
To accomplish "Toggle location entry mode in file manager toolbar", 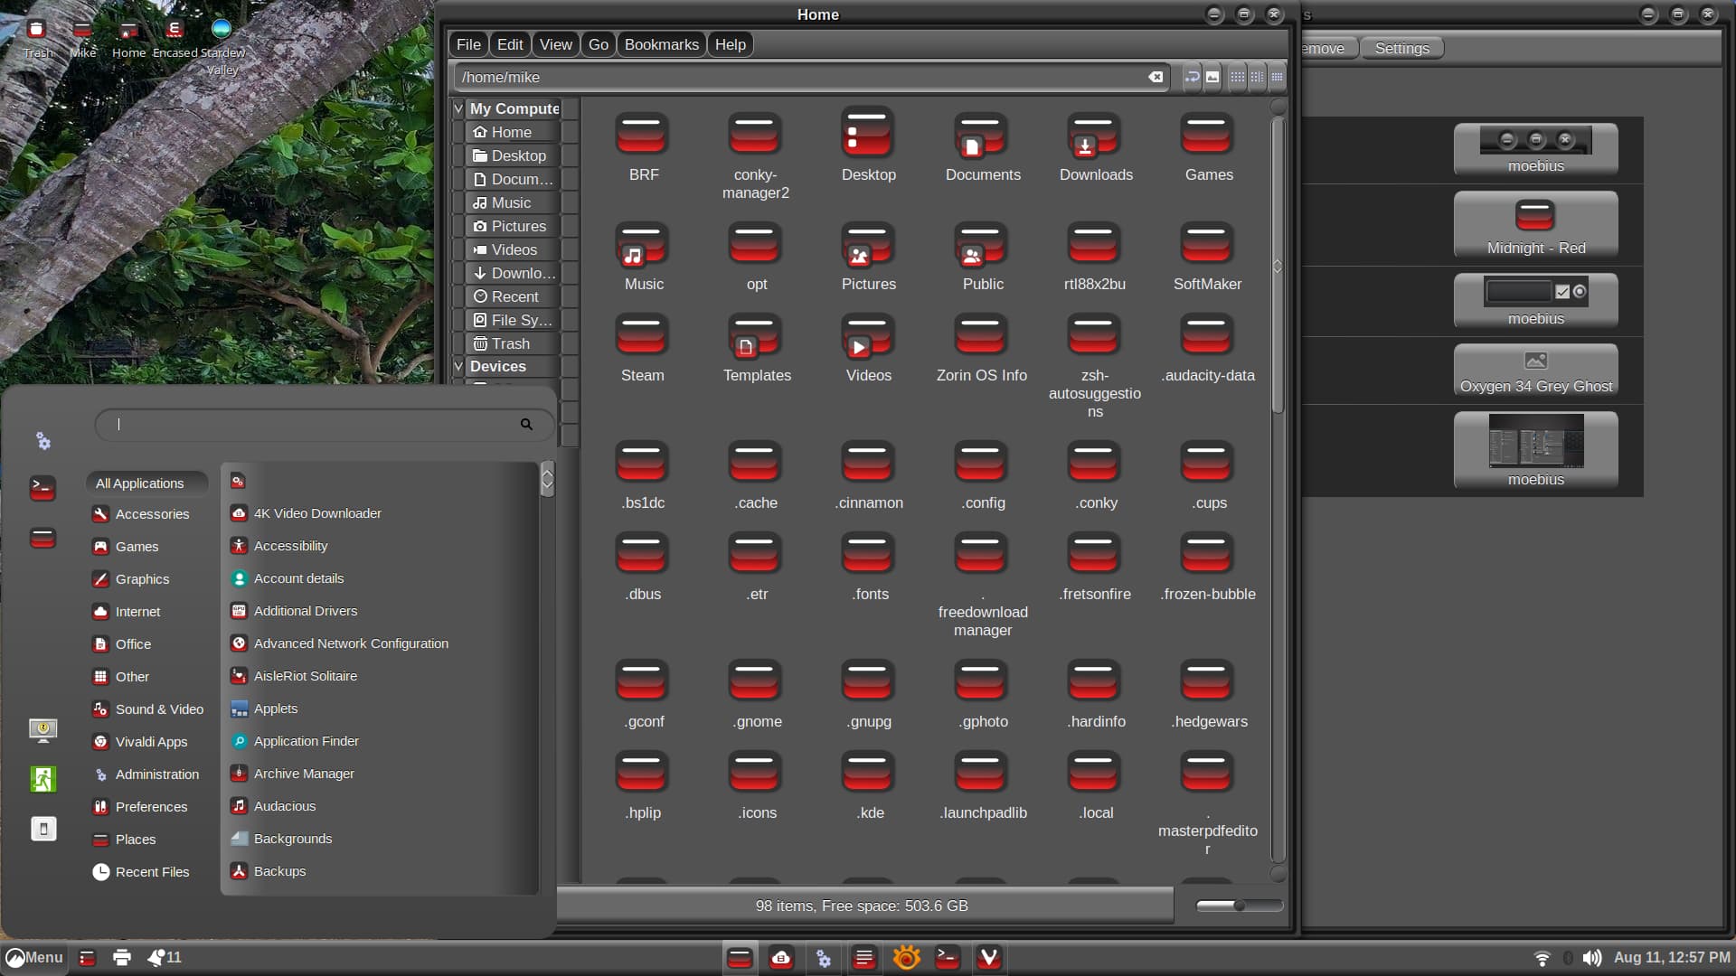I will 1193,77.
